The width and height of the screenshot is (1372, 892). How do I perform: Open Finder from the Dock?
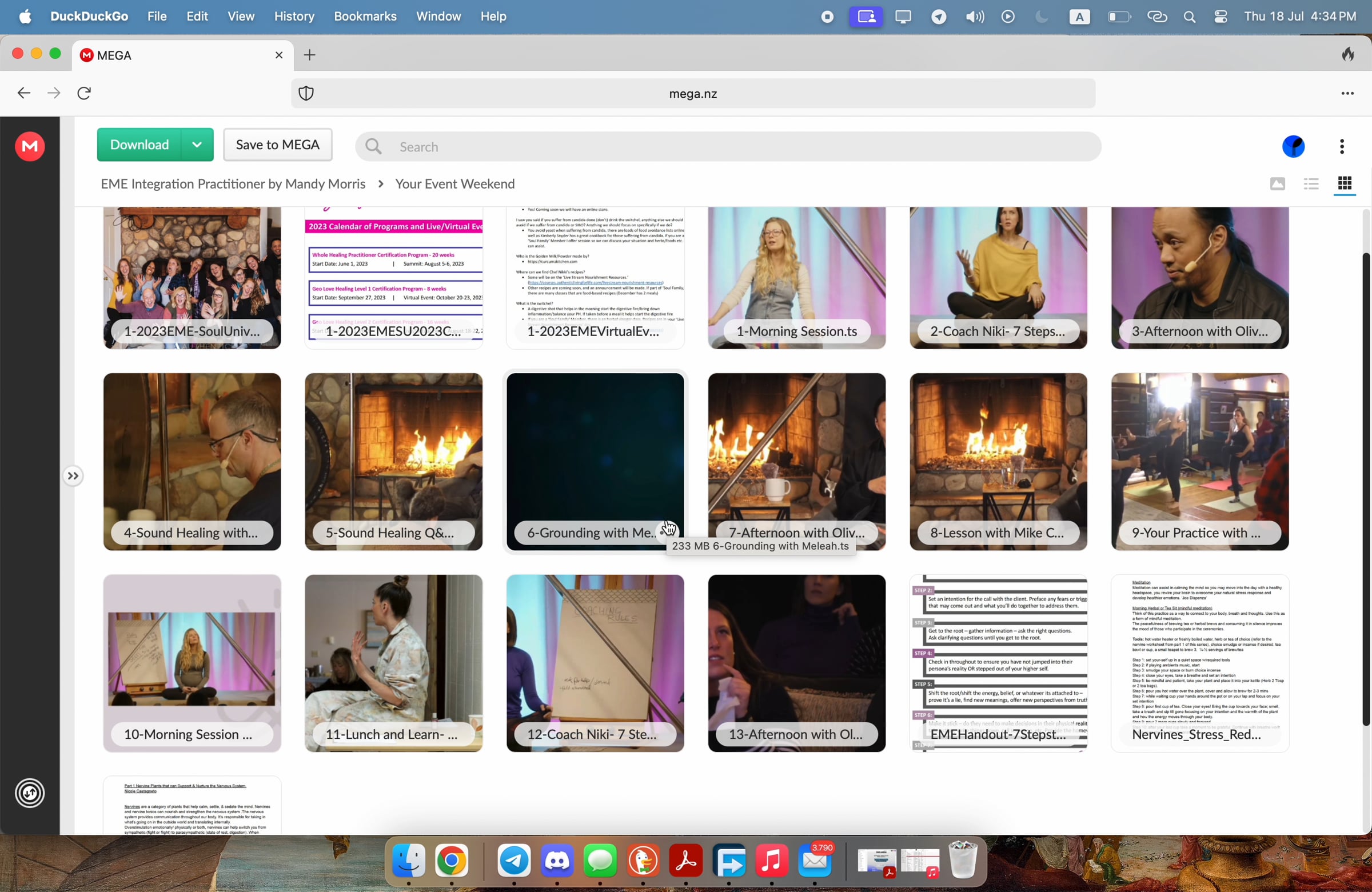(x=409, y=862)
